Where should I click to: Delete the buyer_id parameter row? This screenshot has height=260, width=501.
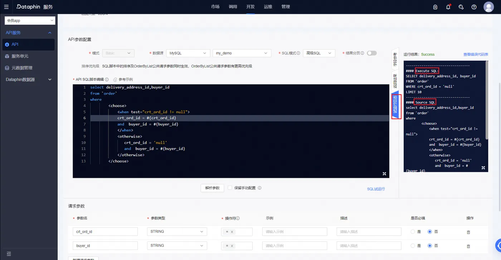coord(468,246)
